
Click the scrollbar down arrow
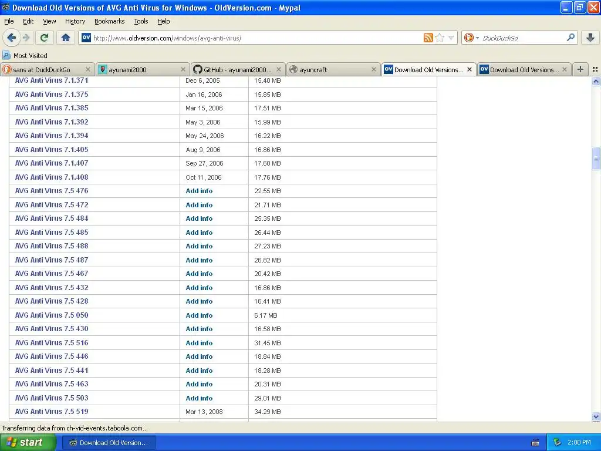[596, 416]
